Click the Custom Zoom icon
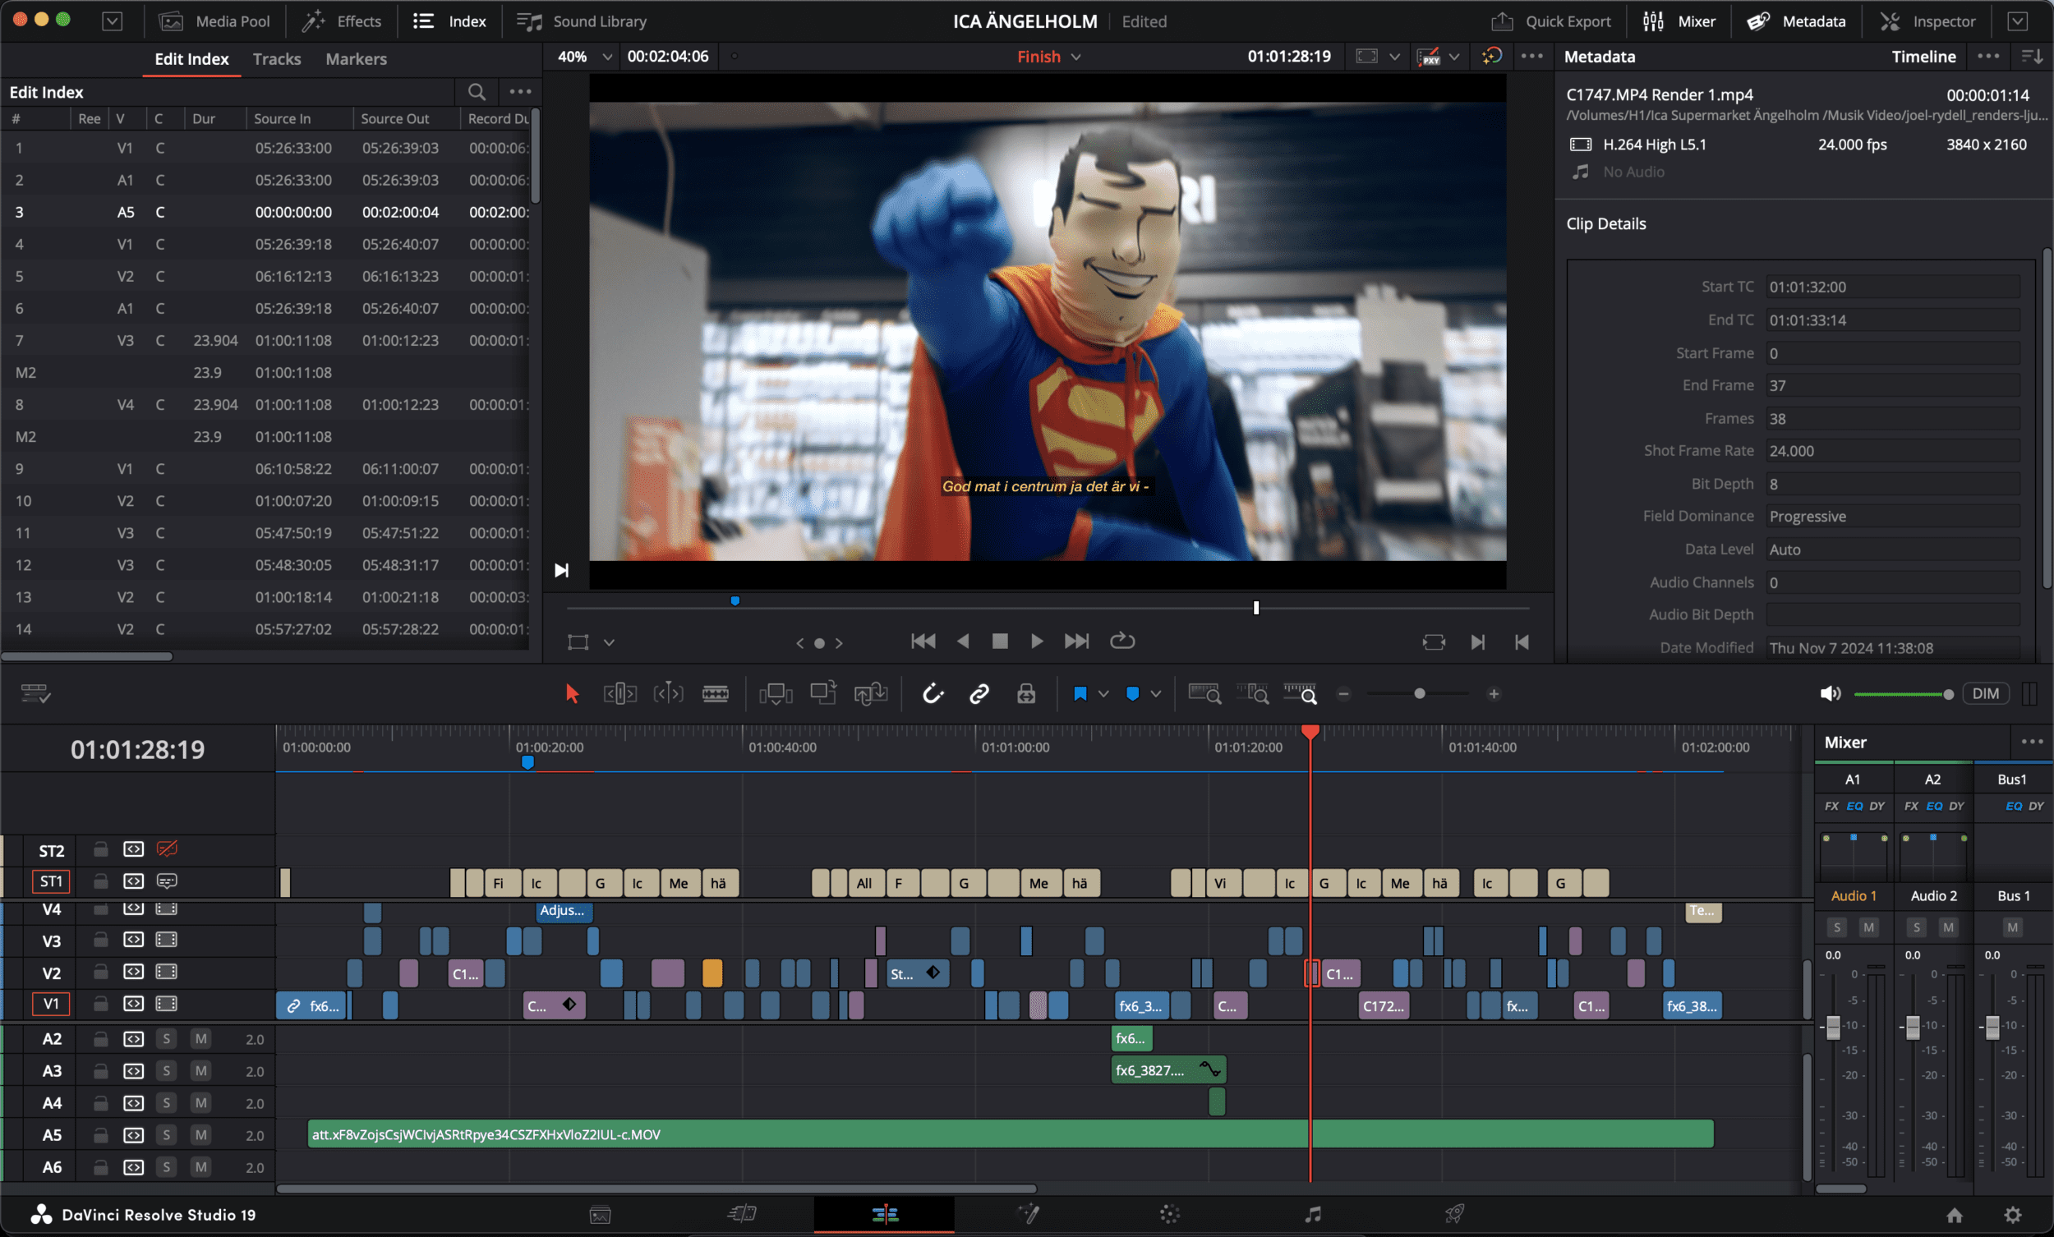This screenshot has width=2054, height=1237. point(1301,693)
